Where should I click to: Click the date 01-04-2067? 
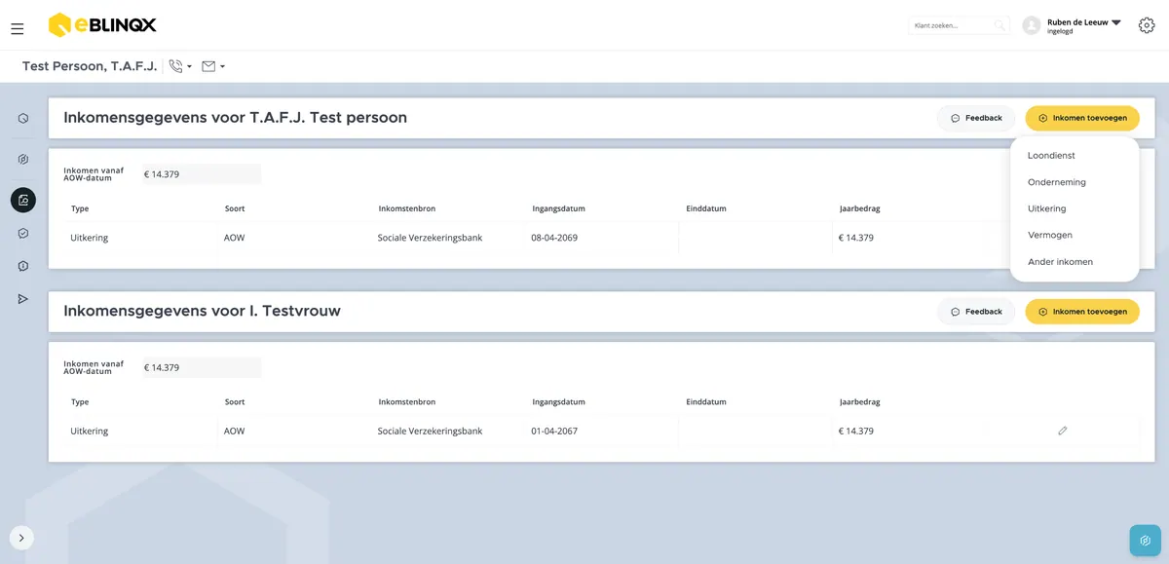[x=554, y=431]
